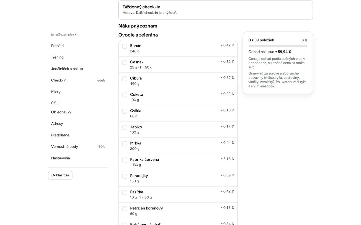This screenshot has width=361, height=225.
Task: Click the Banán price ≈ 0,42 €
Action: [x=227, y=45]
